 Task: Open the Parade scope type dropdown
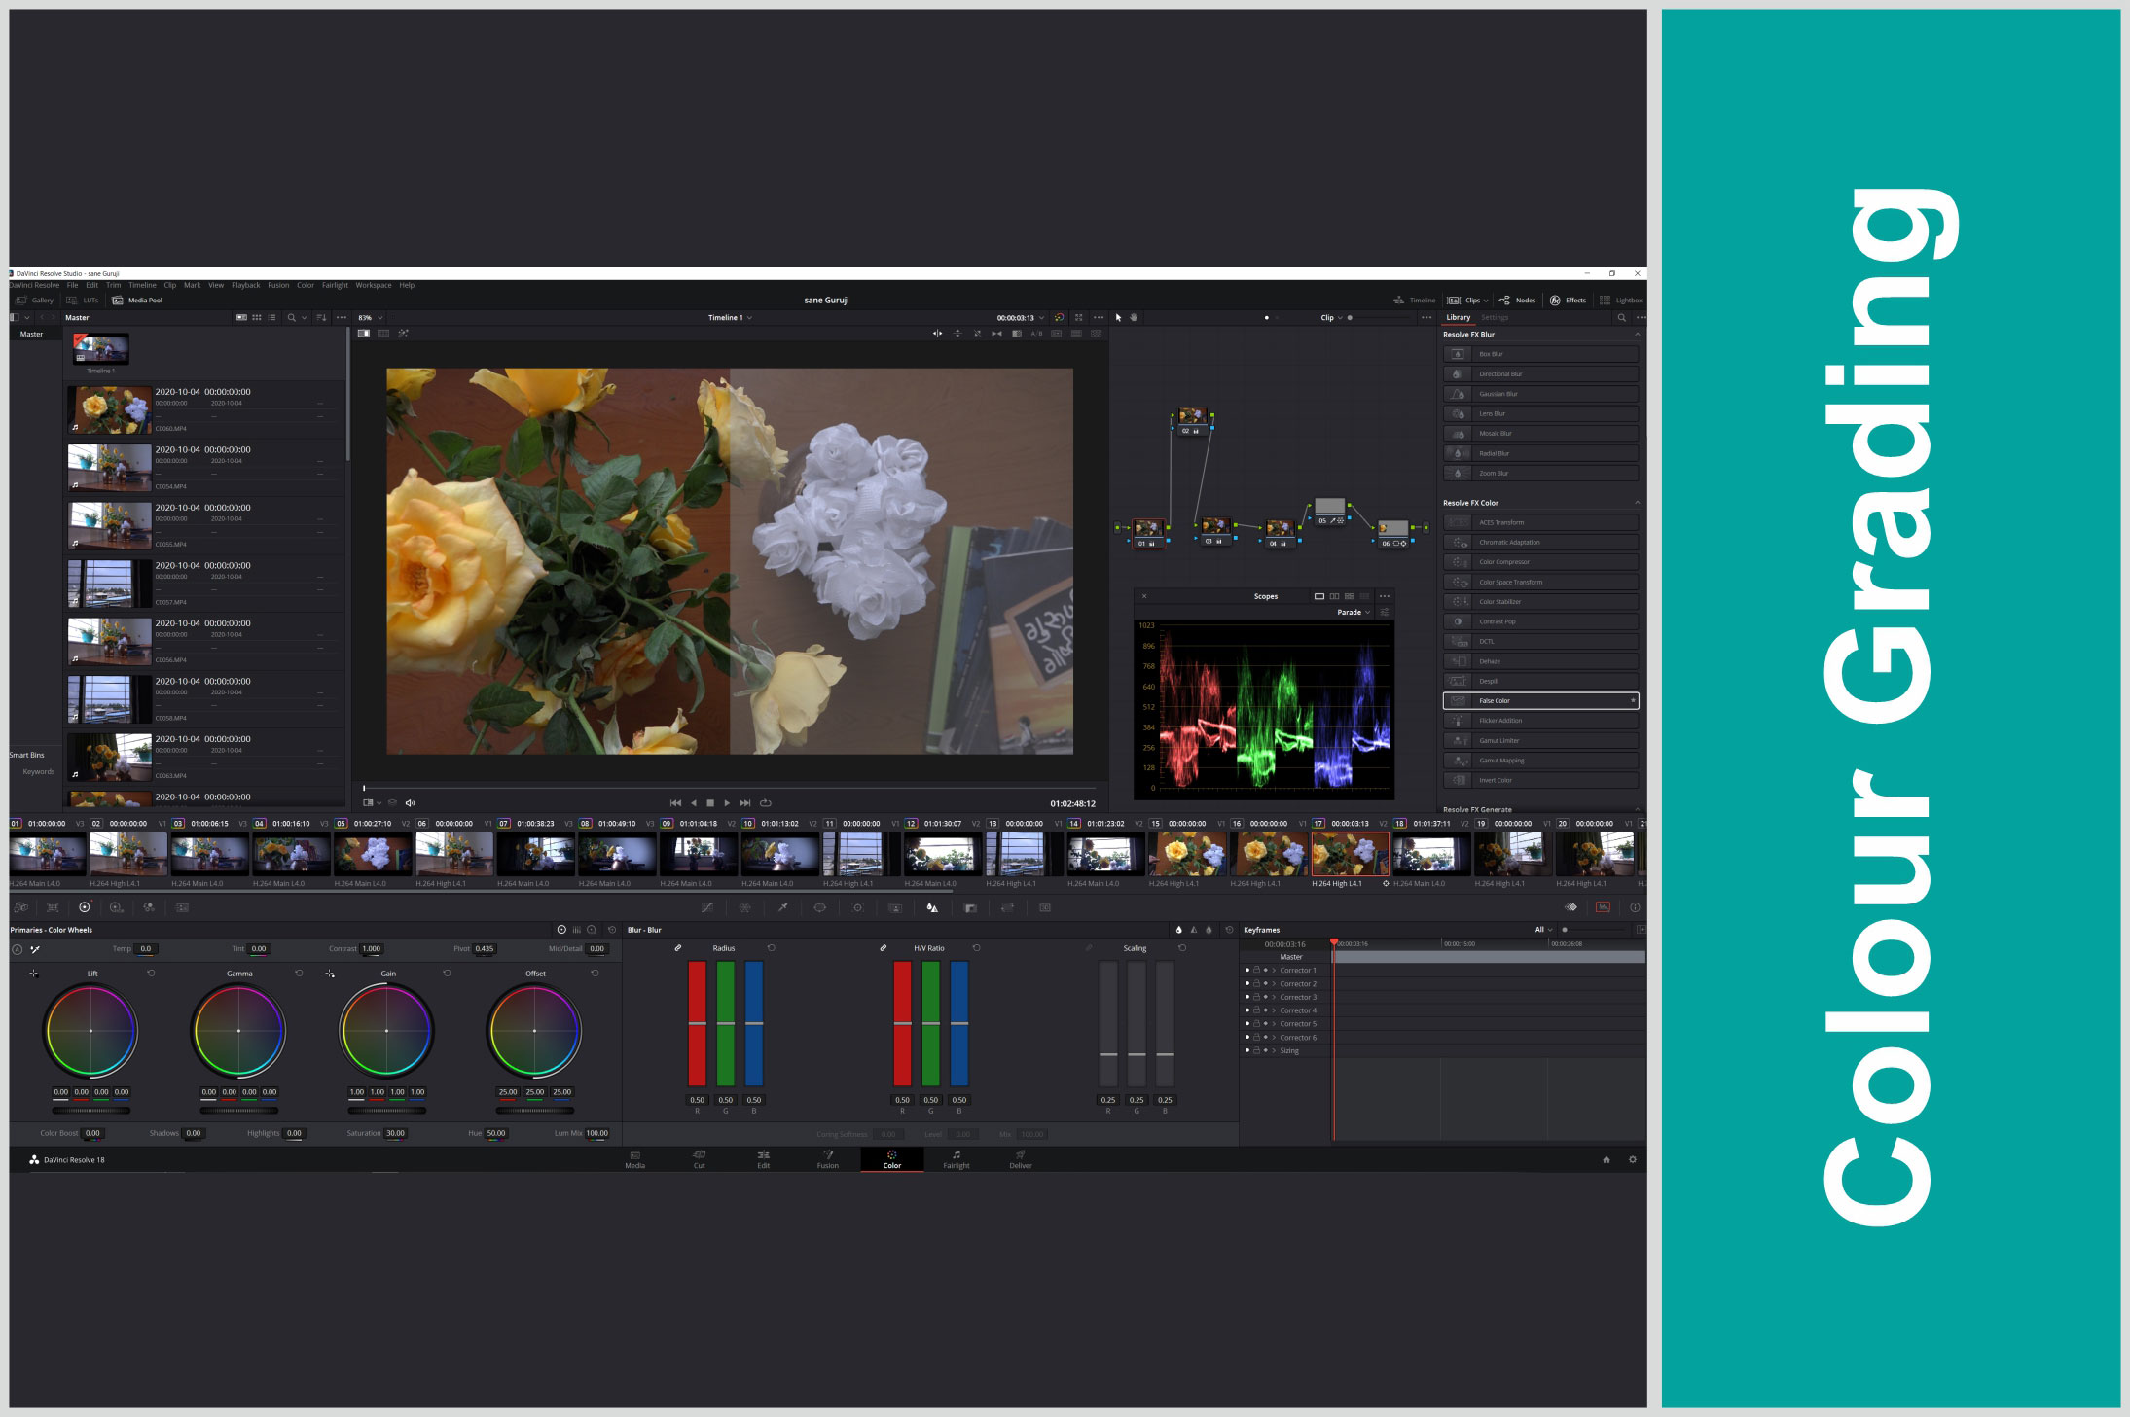click(x=1354, y=612)
